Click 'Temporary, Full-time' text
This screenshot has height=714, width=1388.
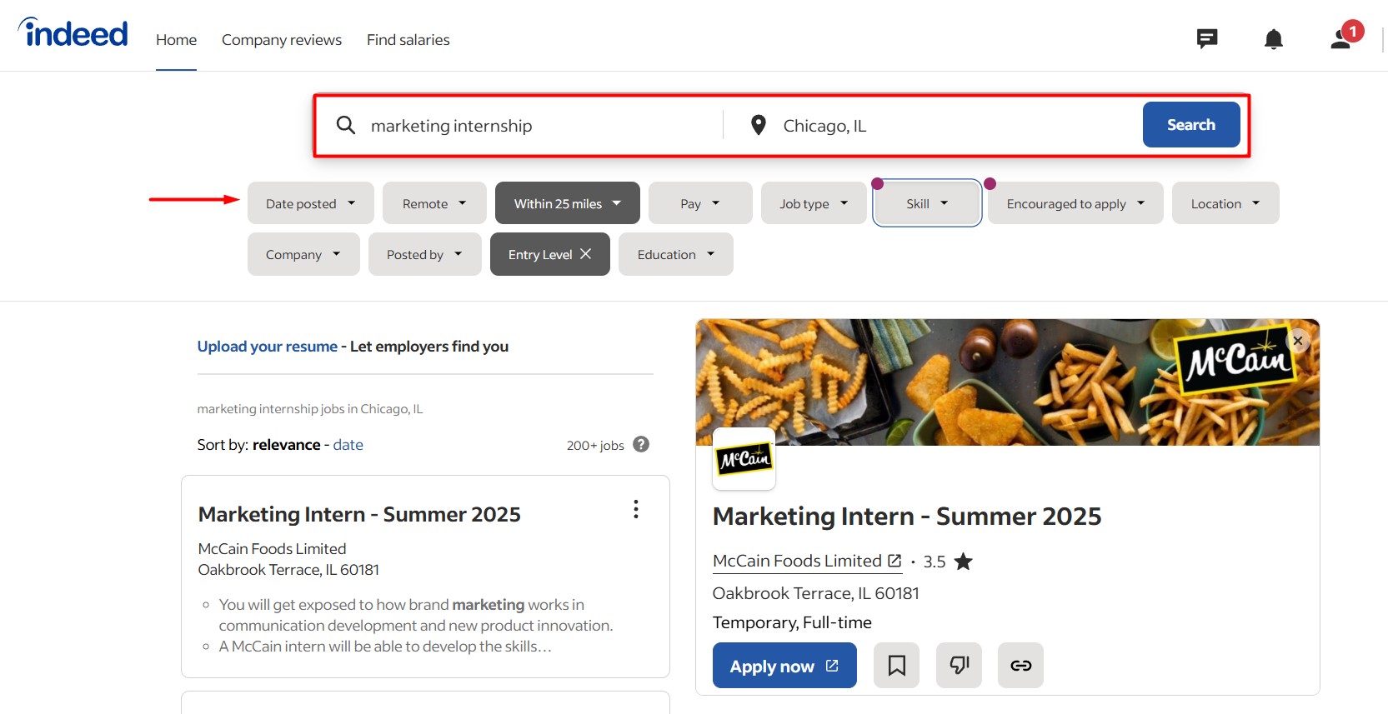(x=792, y=622)
